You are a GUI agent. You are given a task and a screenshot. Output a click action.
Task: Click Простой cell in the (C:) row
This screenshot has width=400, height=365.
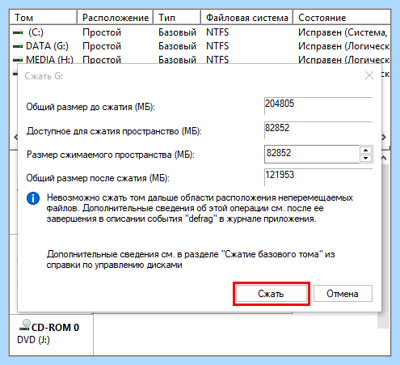click(x=102, y=32)
